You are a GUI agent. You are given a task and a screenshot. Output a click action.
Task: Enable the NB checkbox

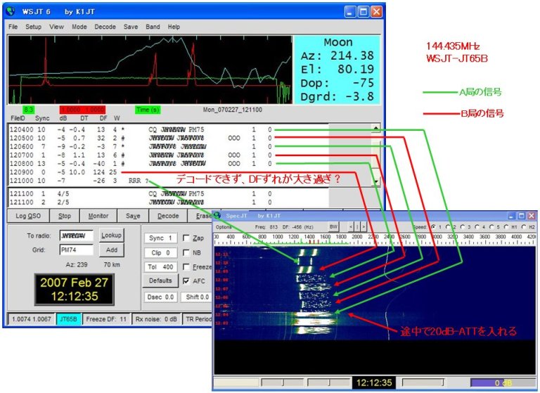(186, 253)
